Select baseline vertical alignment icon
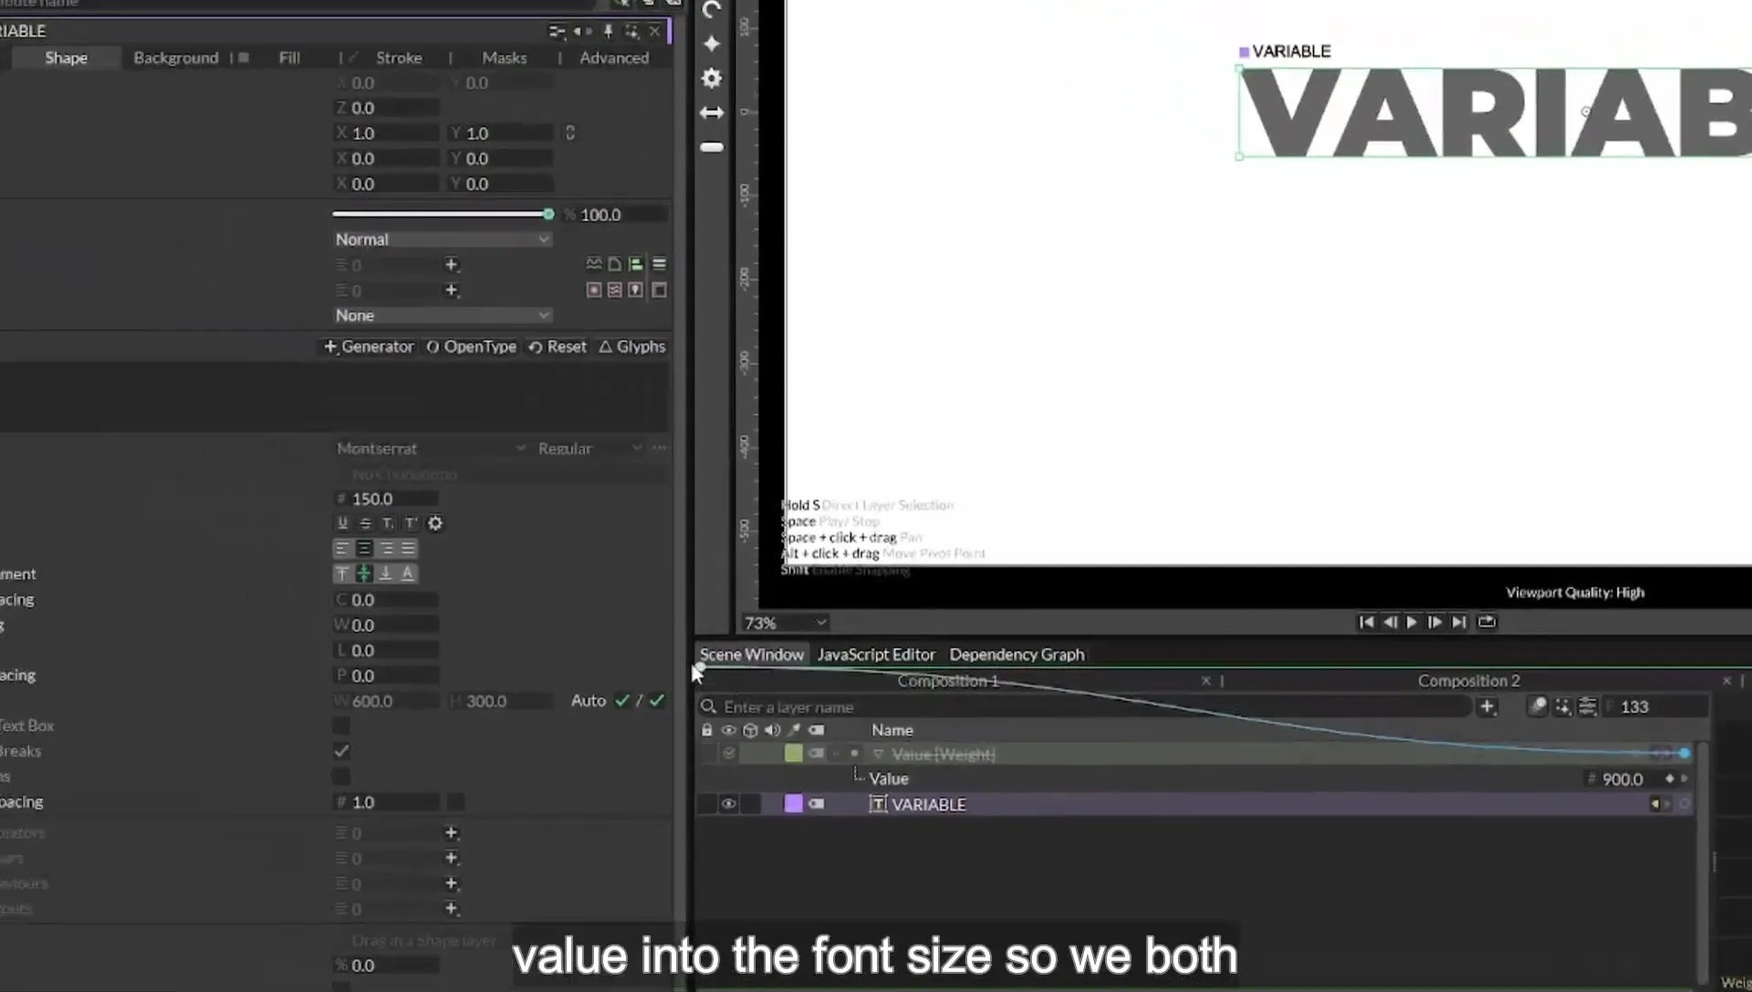This screenshot has width=1752, height=992. [x=408, y=573]
